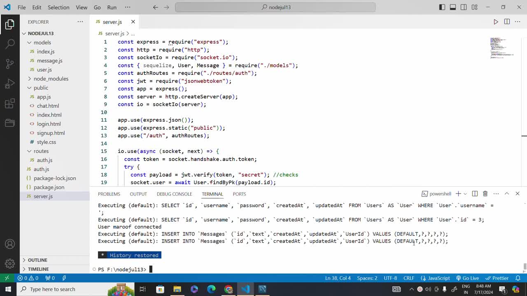Open the launch profile dropdown next to plus
This screenshot has height=296, width=527.
click(x=465, y=194)
